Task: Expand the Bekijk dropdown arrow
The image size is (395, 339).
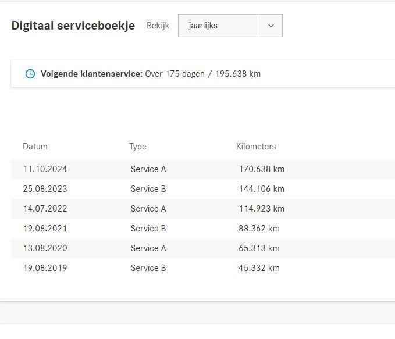Action: (271, 26)
